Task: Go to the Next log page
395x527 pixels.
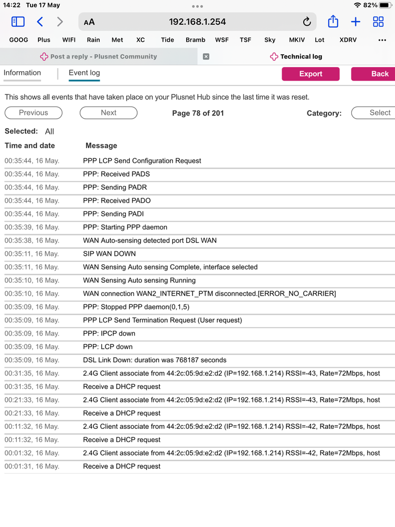Action: pos(109,113)
